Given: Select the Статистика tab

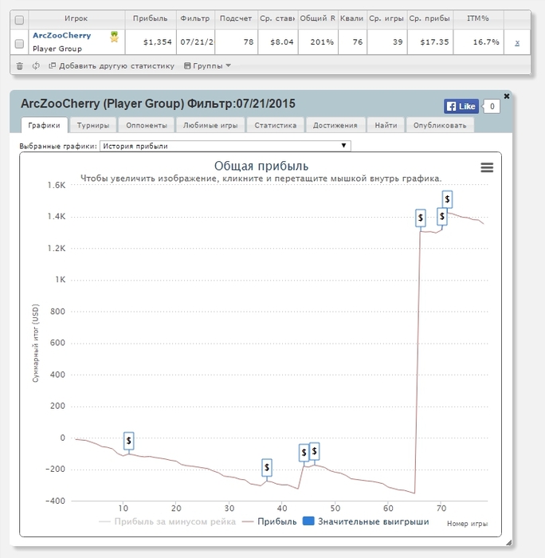Looking at the screenshot, I should click(x=276, y=125).
